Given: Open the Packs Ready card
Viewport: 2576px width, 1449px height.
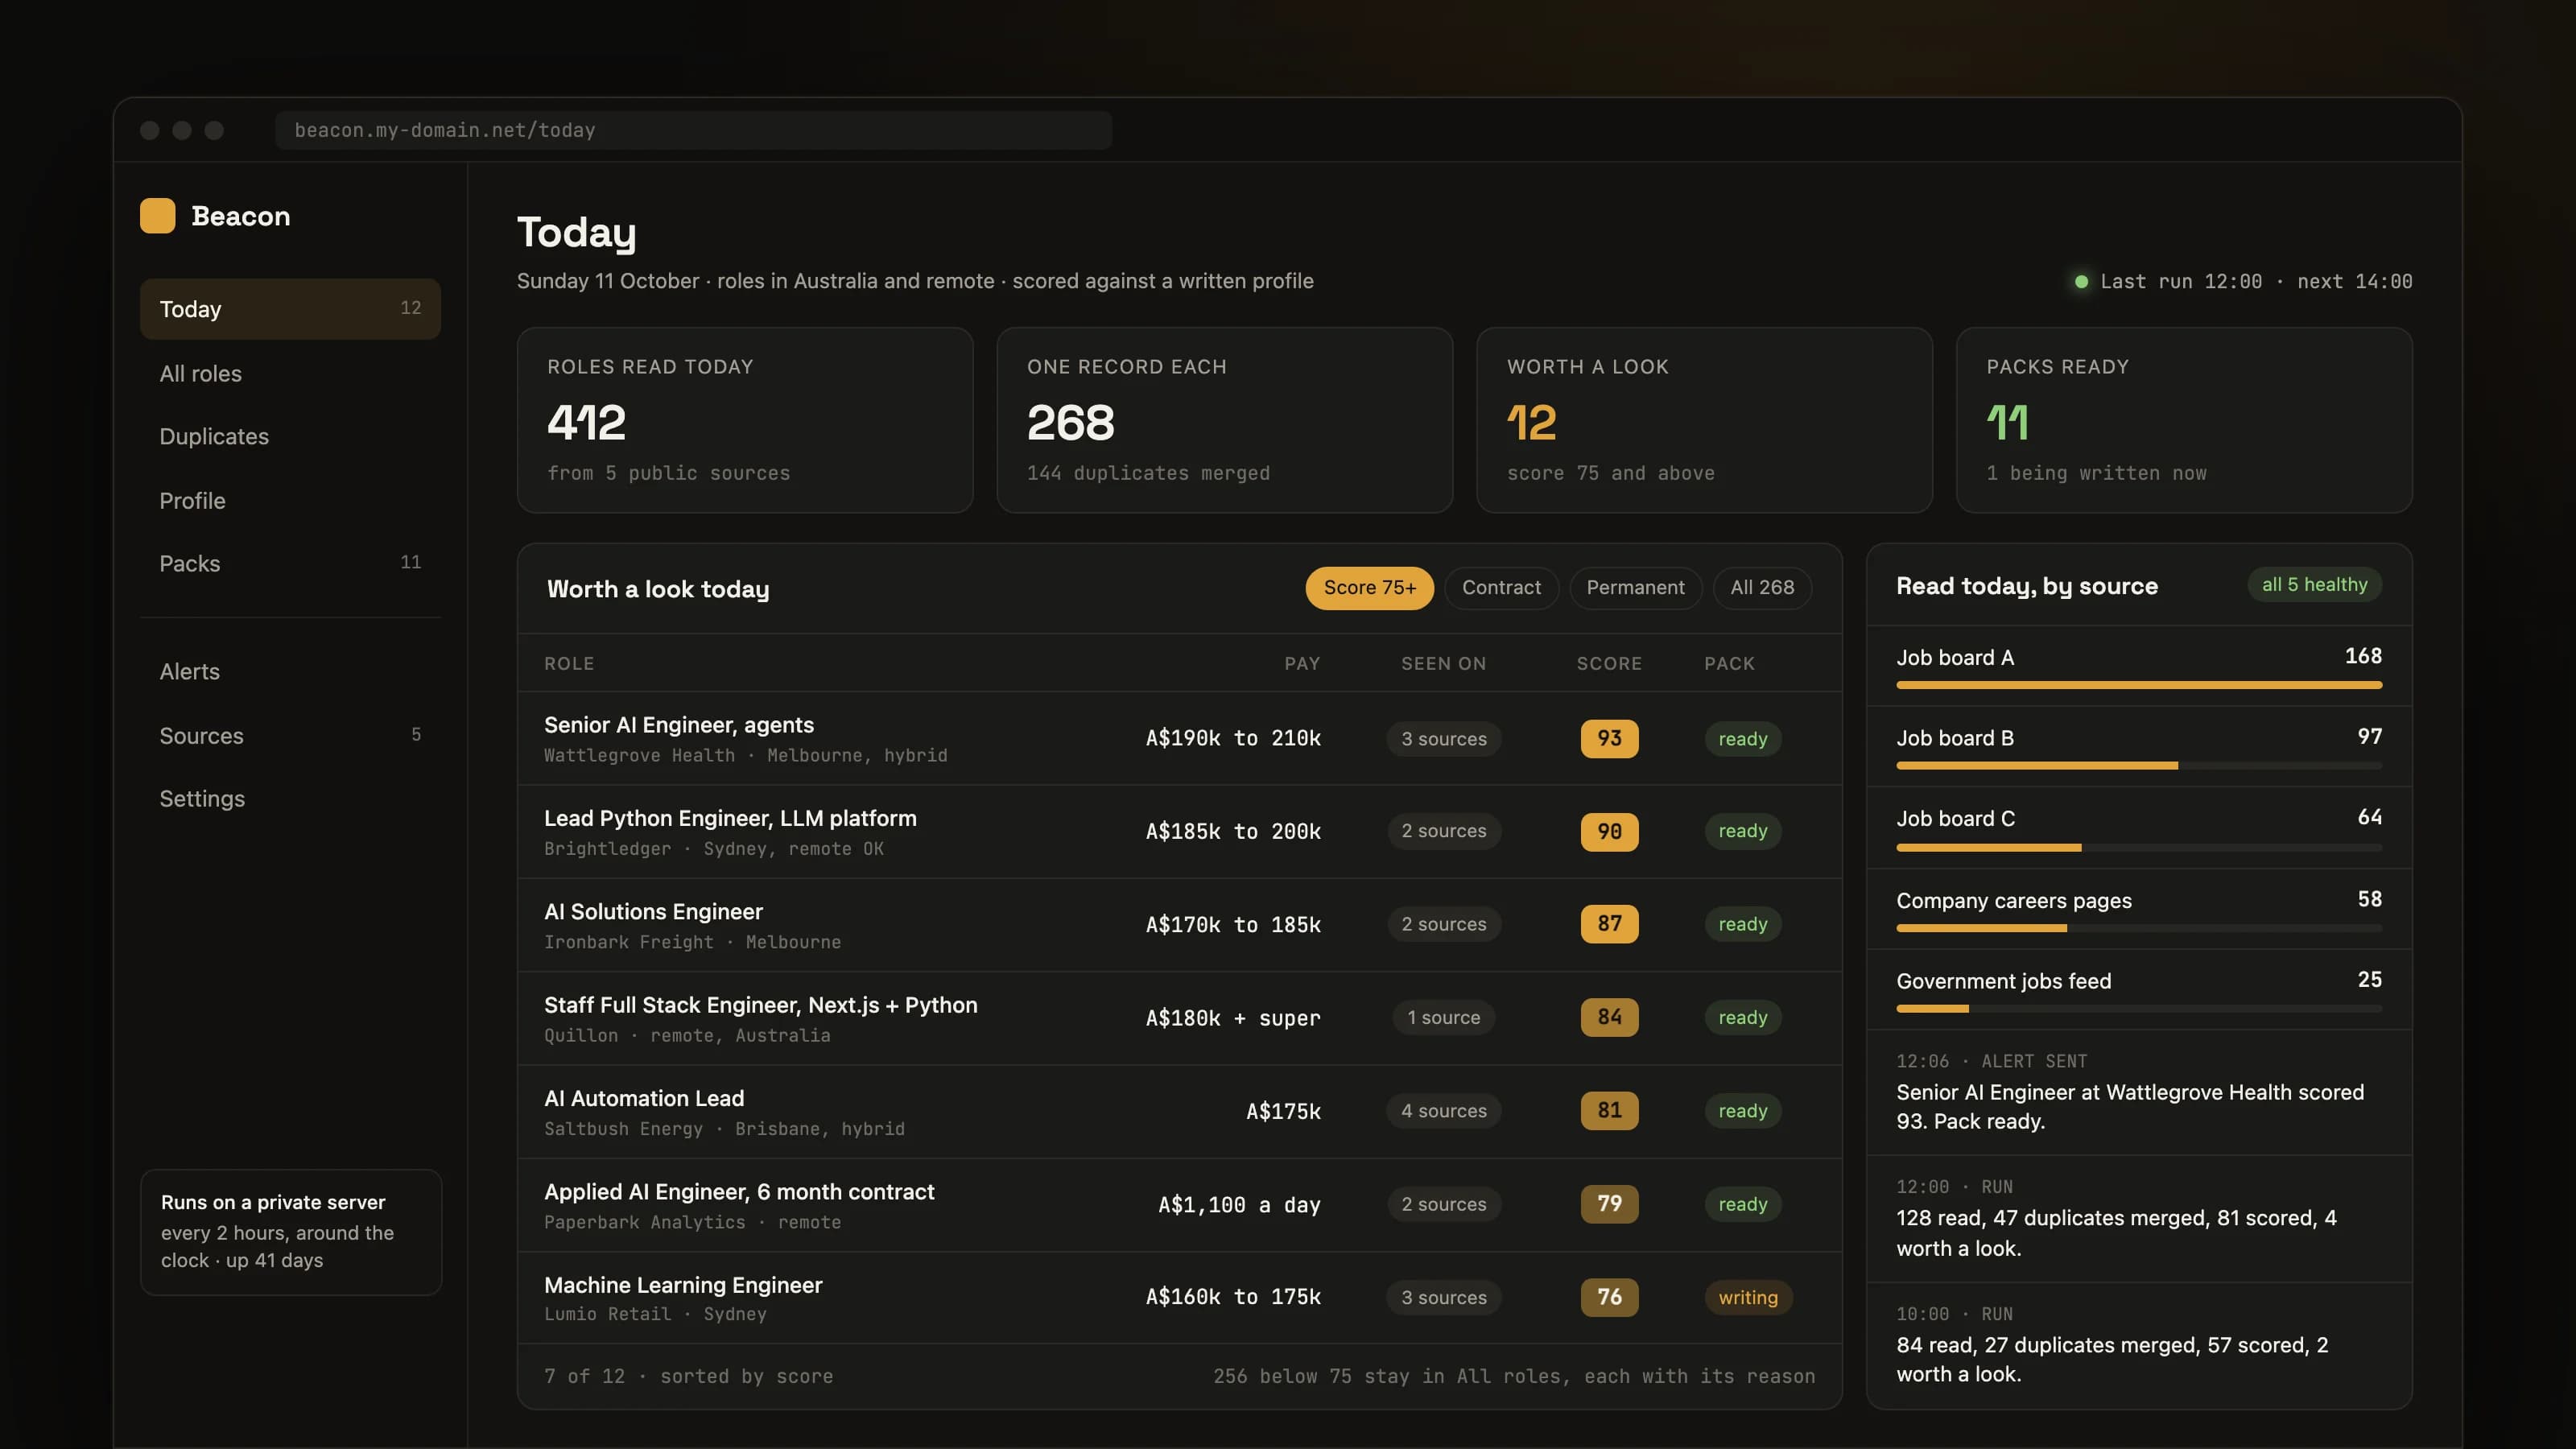Looking at the screenshot, I should 2184,420.
